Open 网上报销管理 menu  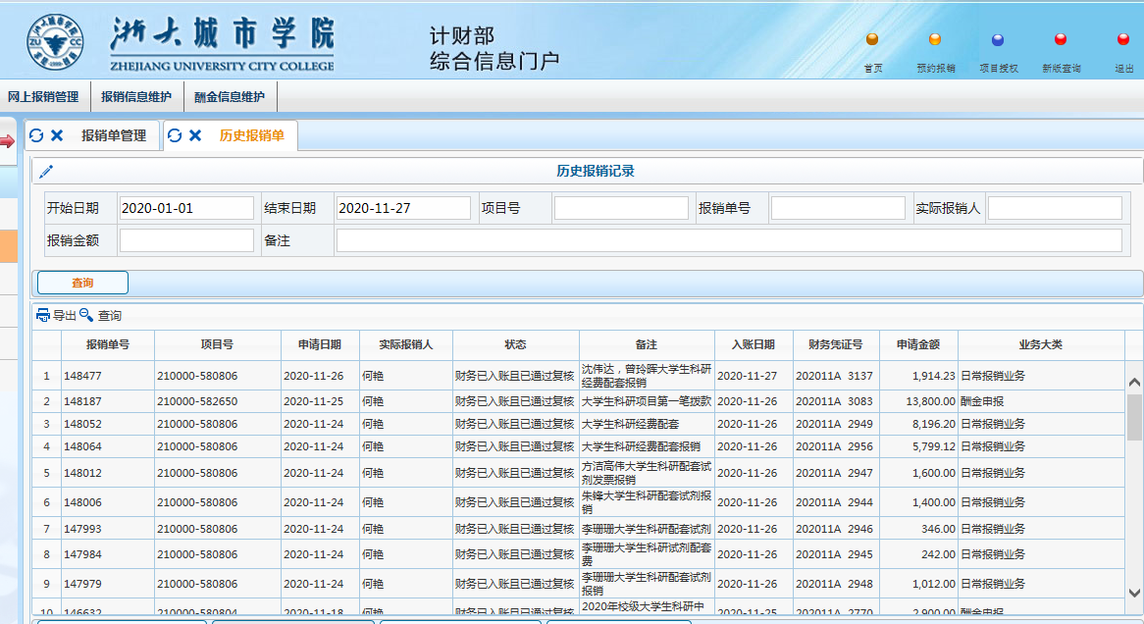pos(44,96)
